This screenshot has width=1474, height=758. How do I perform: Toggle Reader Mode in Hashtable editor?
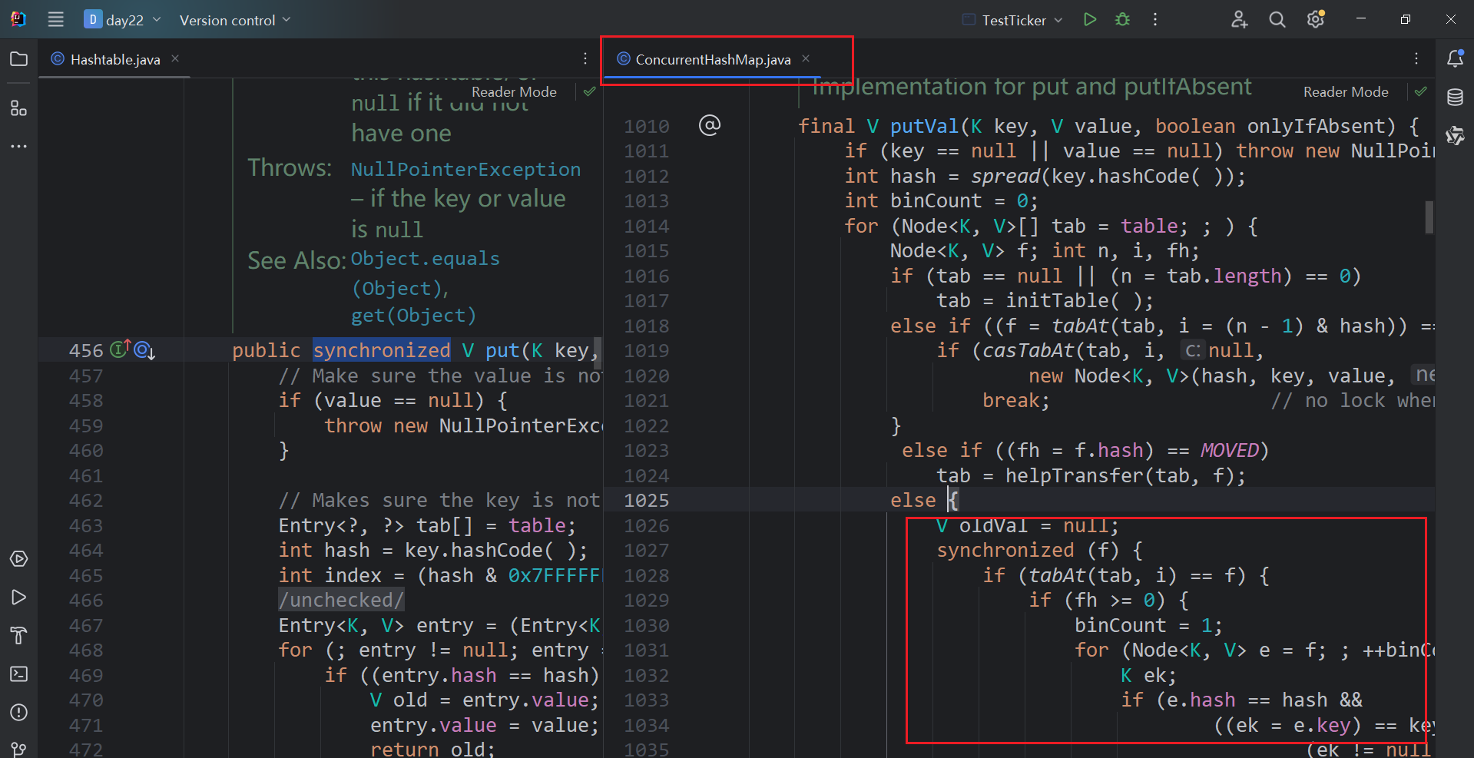(x=514, y=92)
